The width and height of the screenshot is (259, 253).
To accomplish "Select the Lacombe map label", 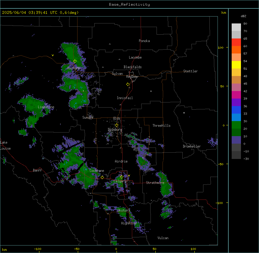I will pyautogui.click(x=135, y=57).
